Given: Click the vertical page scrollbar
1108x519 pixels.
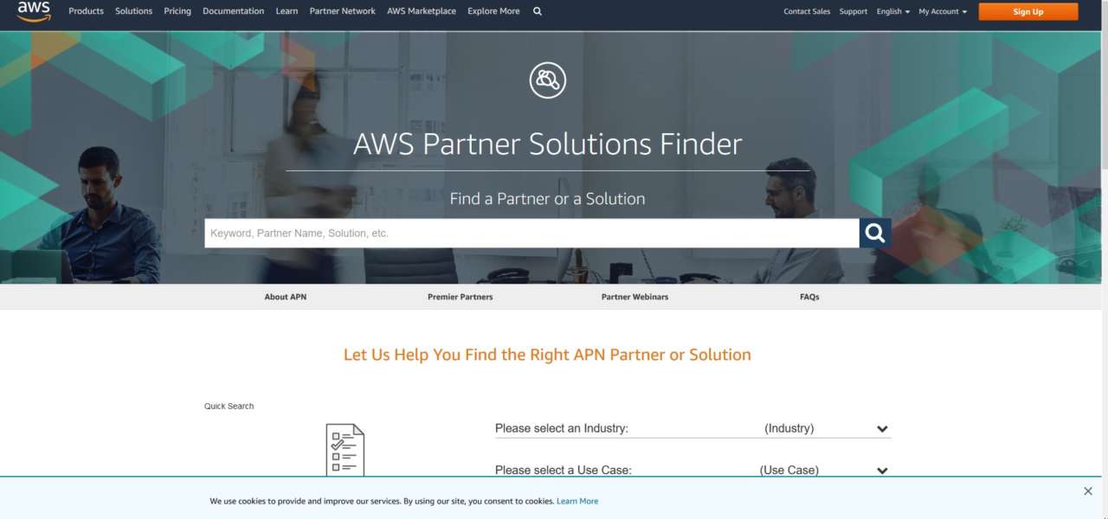Looking at the screenshot, I should (x=1103, y=259).
